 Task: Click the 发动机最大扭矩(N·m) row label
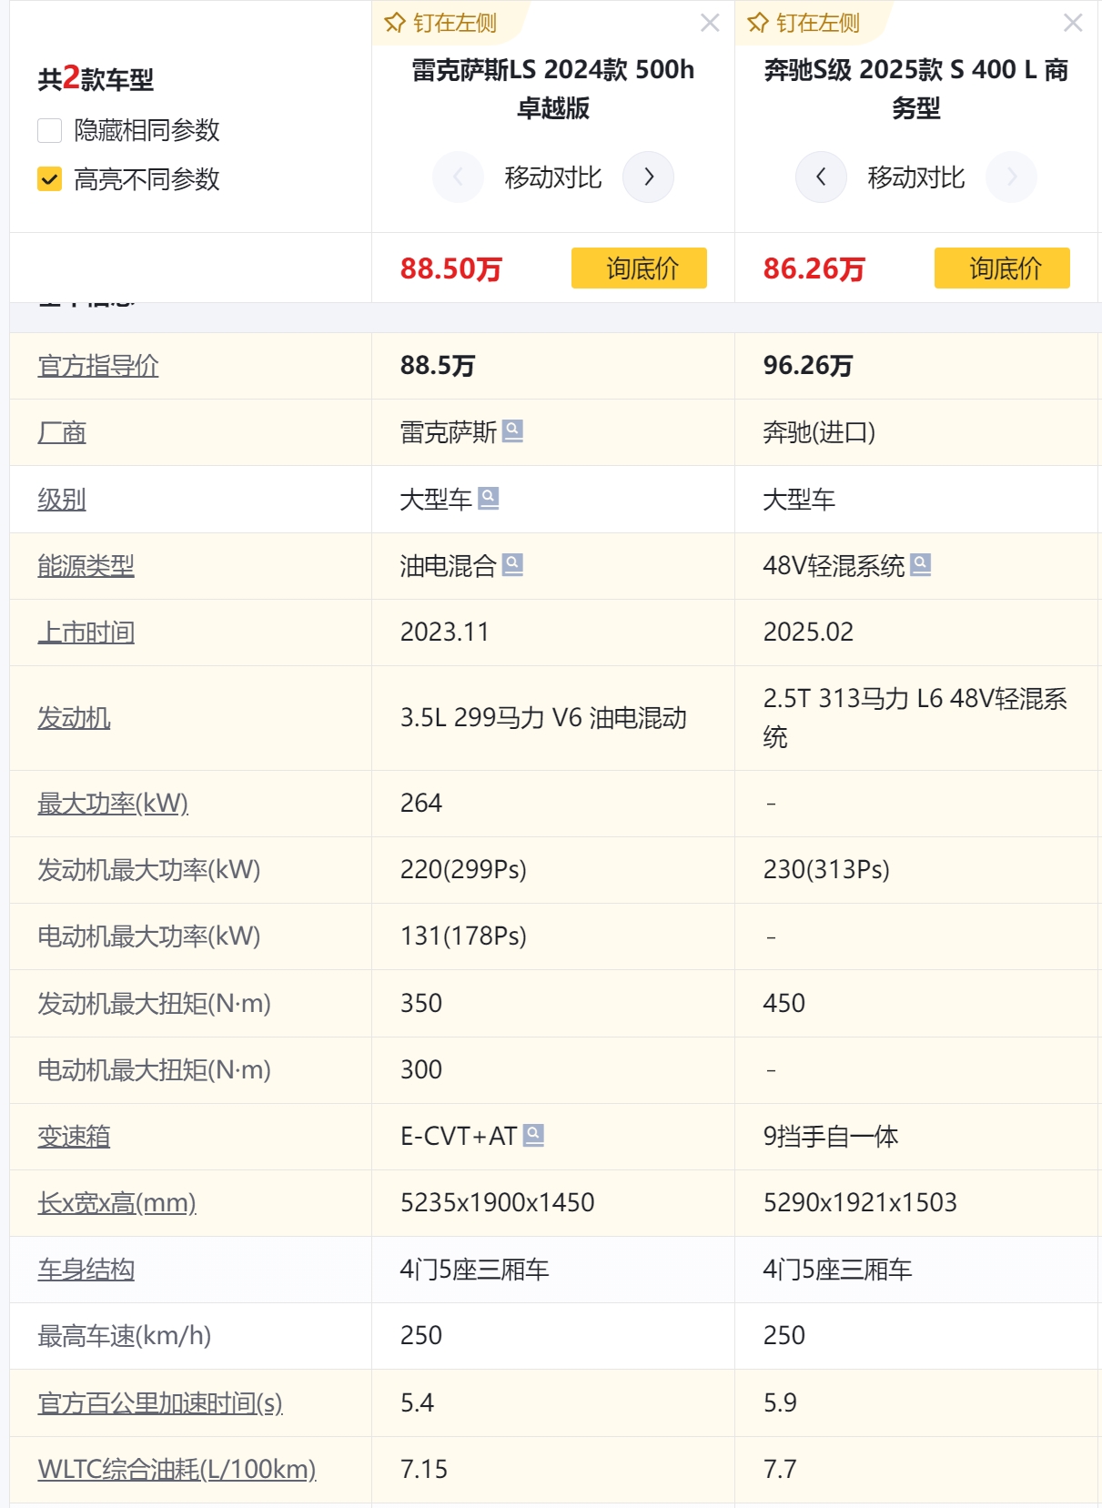tap(155, 1004)
